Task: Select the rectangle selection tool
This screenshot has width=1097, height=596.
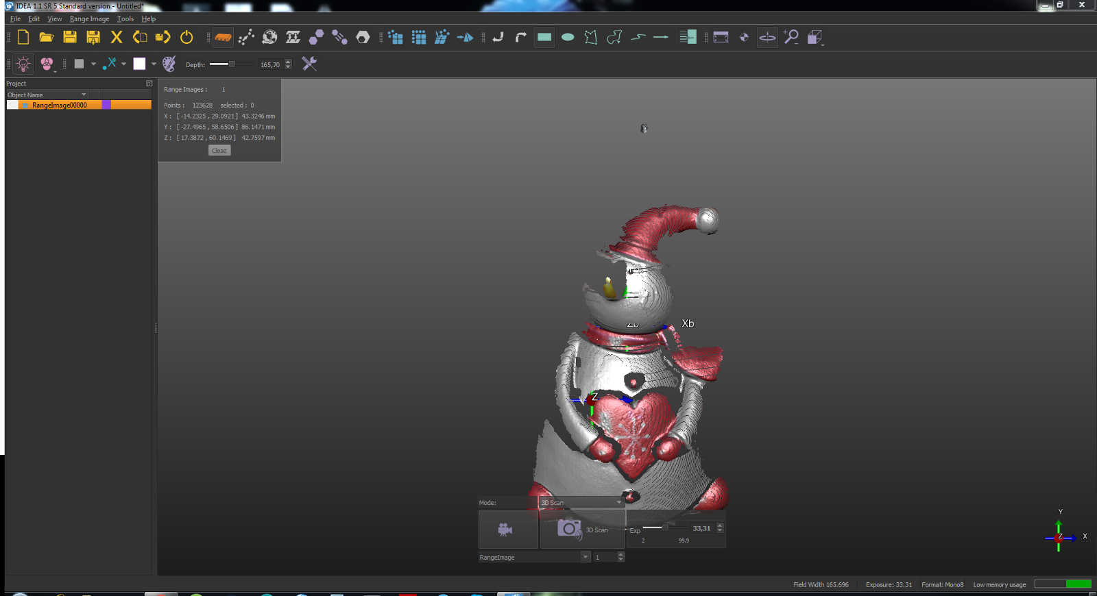Action: [x=544, y=37]
